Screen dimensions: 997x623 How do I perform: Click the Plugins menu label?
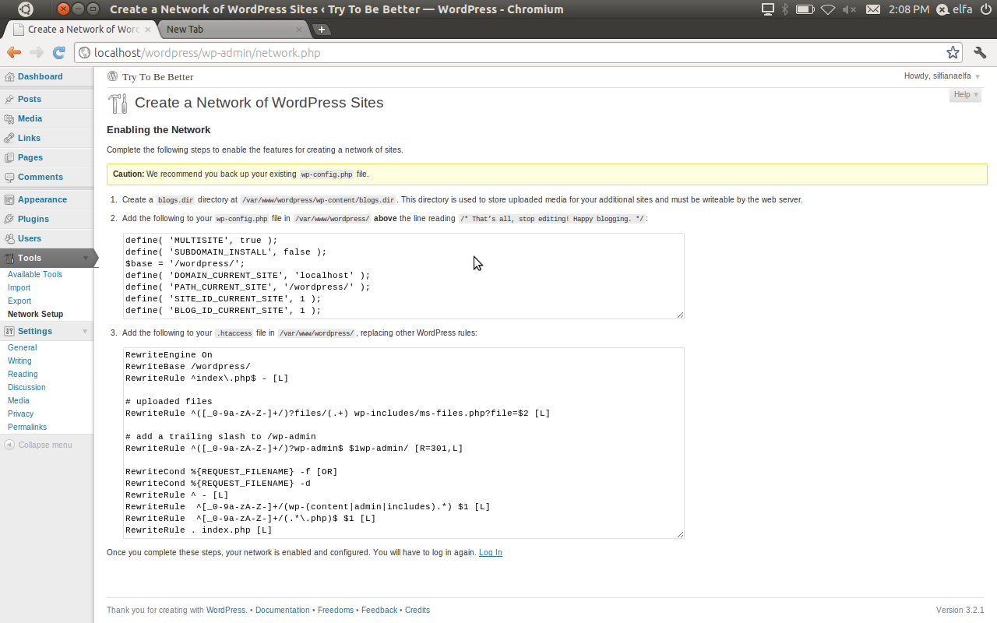point(33,220)
